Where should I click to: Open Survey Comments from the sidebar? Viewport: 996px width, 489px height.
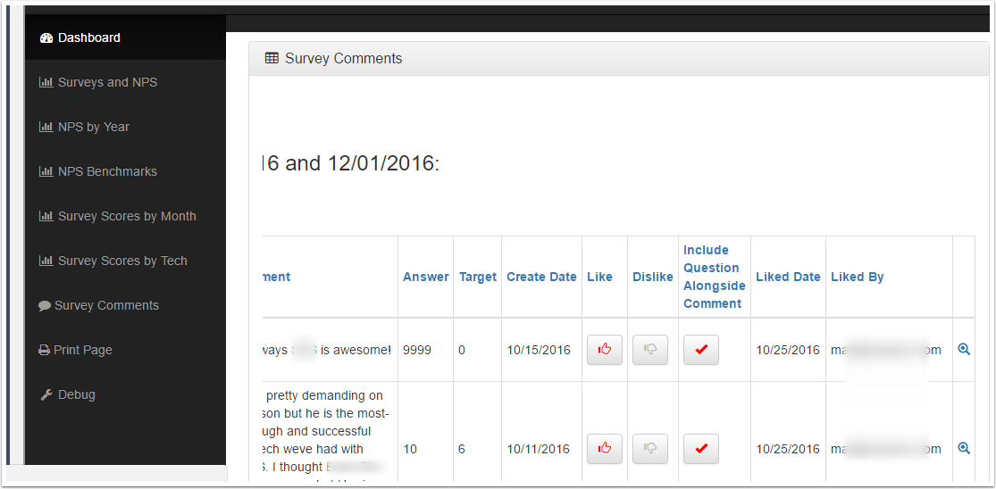pyautogui.click(x=98, y=306)
